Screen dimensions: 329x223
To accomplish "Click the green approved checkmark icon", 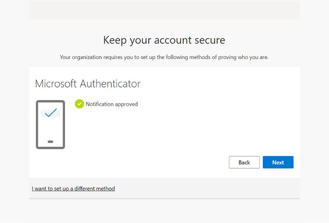I will click(79, 104).
